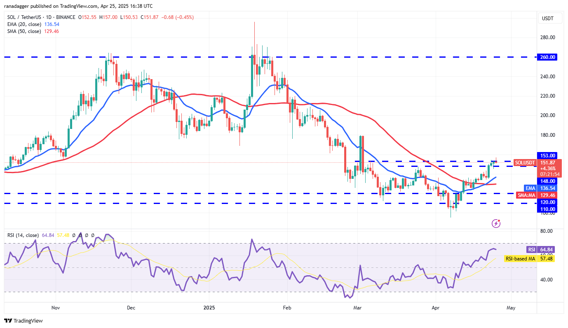Viewport: 568px width, 328px height.
Task: Select the EMA (20, close) indicator legend
Action: pos(23,24)
